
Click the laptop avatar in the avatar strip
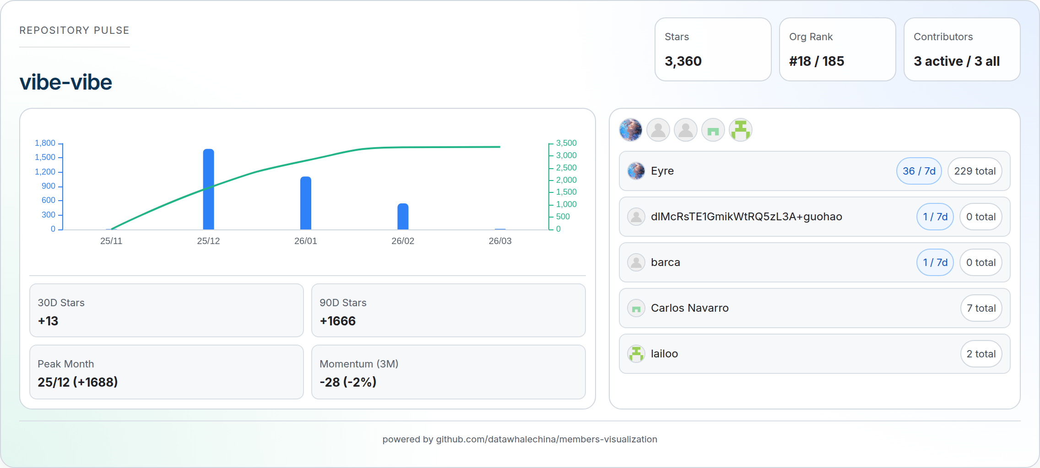coord(713,130)
